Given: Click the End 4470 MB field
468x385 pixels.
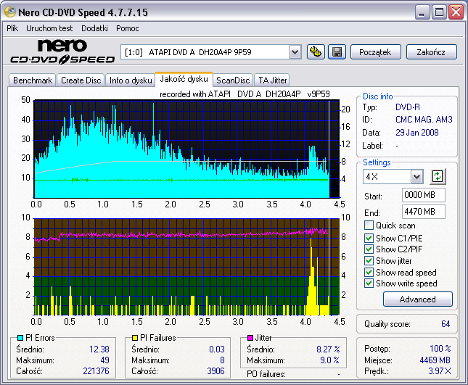Looking at the screenshot, I should tap(424, 212).
